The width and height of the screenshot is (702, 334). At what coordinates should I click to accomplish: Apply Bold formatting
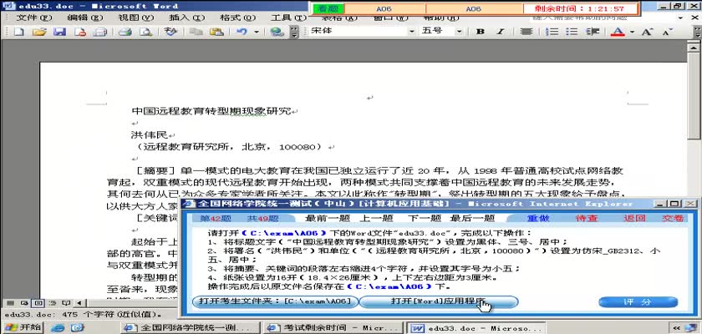[481, 32]
